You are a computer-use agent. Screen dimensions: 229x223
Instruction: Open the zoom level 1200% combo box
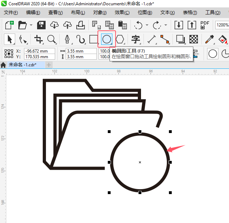pos(222,25)
